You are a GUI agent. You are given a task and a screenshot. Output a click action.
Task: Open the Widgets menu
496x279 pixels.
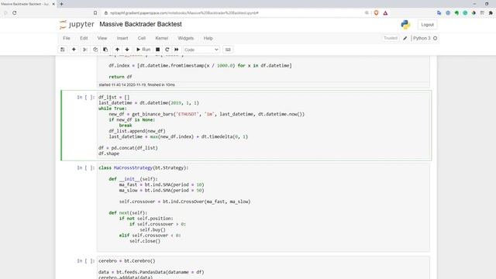pos(186,38)
